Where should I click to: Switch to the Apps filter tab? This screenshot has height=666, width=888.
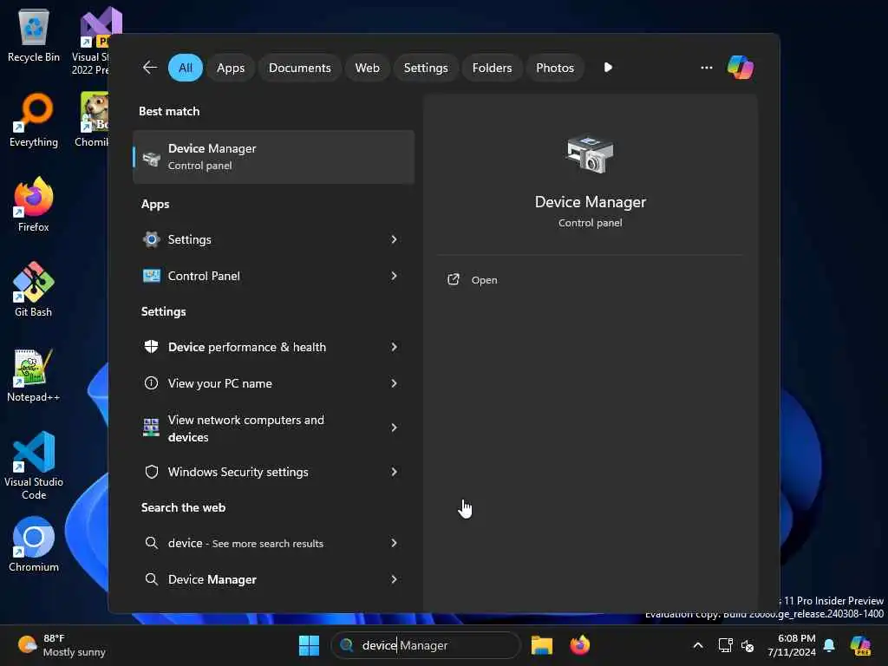click(231, 68)
